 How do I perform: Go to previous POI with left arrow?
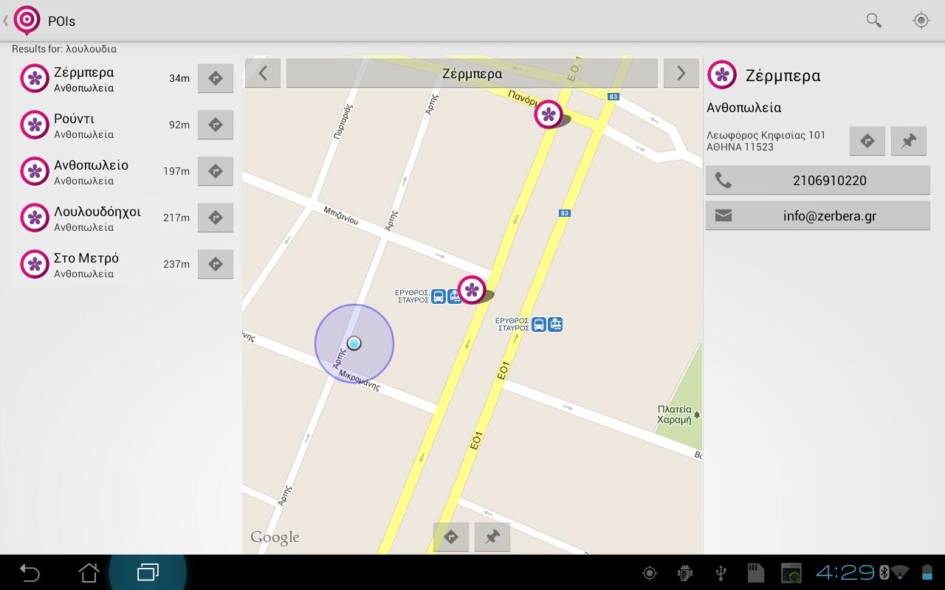click(263, 73)
